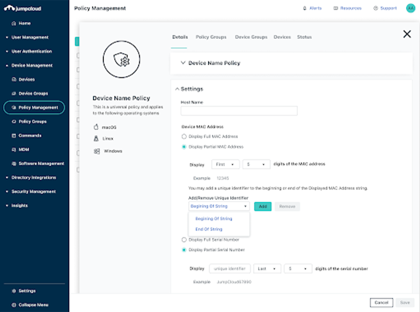Choose Beginning Of String from list
This screenshot has height=312, width=420.
coord(214,219)
